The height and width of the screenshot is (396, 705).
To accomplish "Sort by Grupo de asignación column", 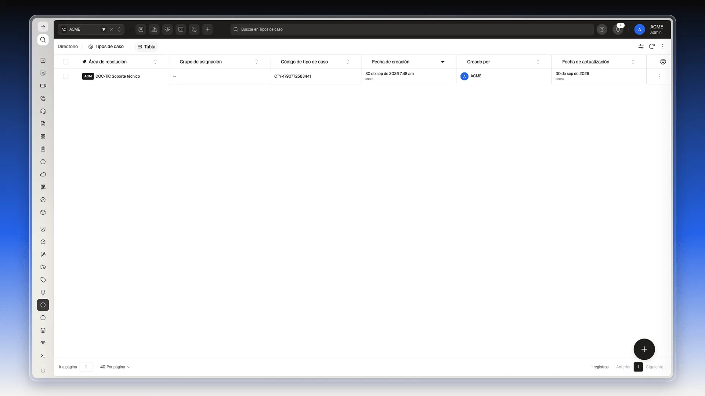I will 256,62.
